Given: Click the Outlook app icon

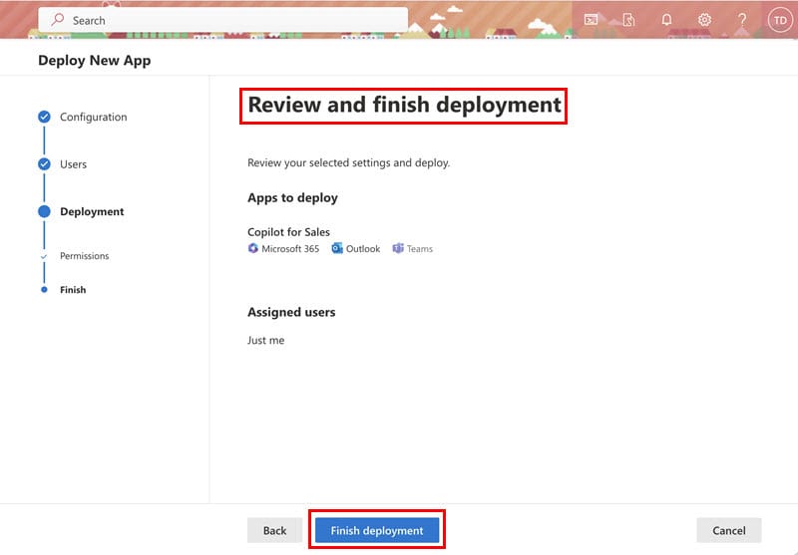Looking at the screenshot, I should 337,248.
